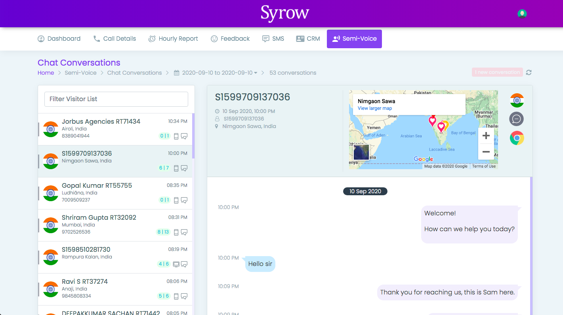This screenshot has height=315, width=563.
Task: Click the mobile icon in Shriram Gupta row
Action: pos(176,232)
